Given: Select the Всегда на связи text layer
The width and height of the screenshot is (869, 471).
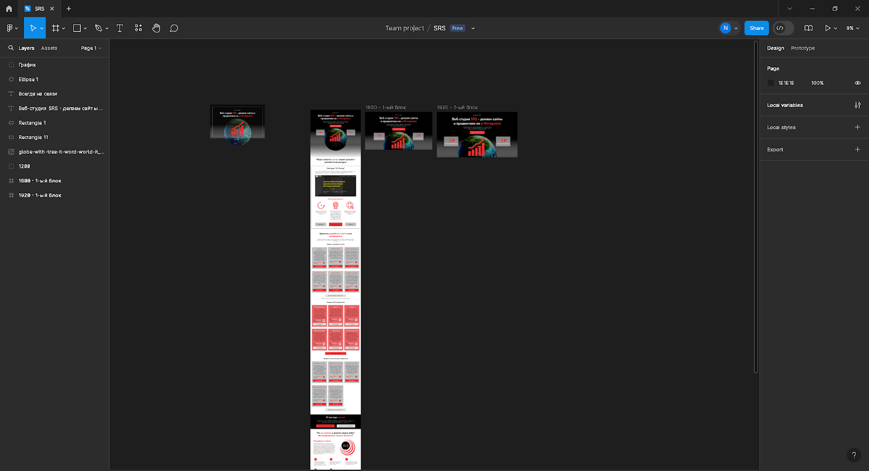Looking at the screenshot, I should click(54, 94).
